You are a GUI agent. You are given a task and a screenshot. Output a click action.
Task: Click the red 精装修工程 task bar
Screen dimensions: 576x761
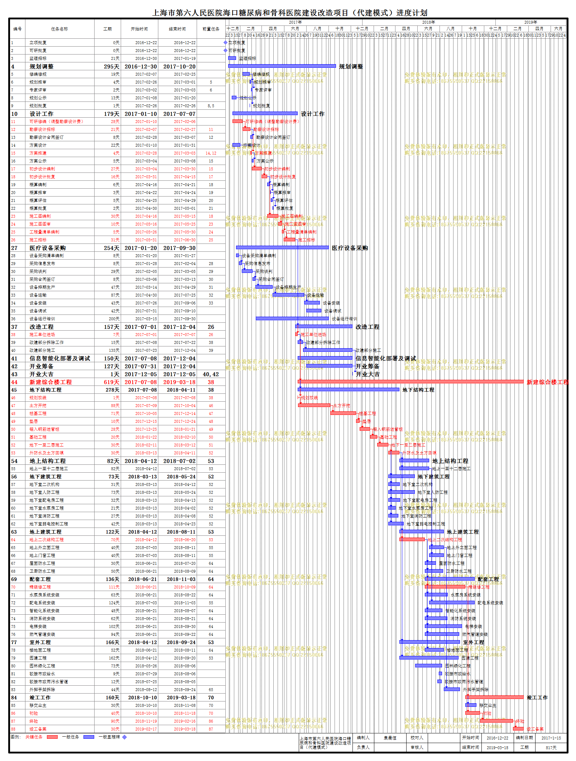coord(445,587)
